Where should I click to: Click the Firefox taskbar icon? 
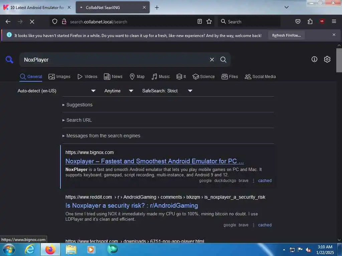(x=50, y=250)
